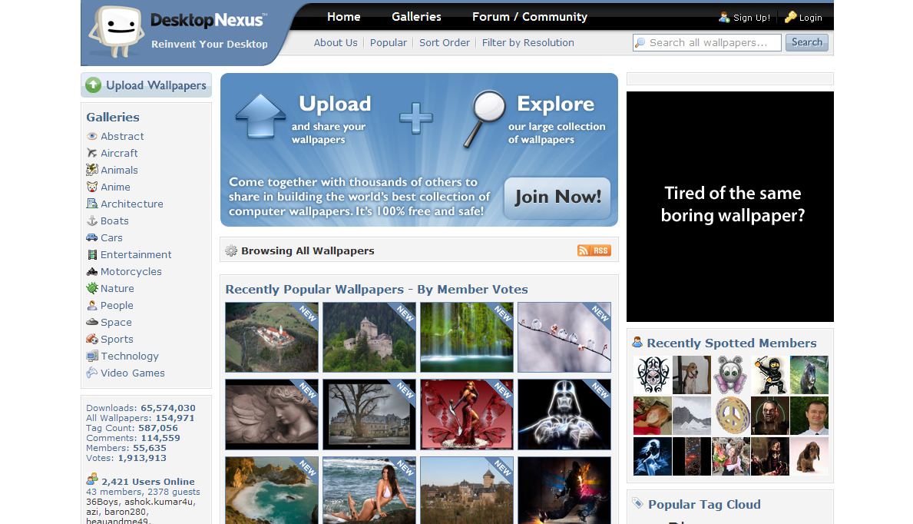Click the Browsing All Wallpapers heading
This screenshot has height=524, width=913.
[x=307, y=250]
